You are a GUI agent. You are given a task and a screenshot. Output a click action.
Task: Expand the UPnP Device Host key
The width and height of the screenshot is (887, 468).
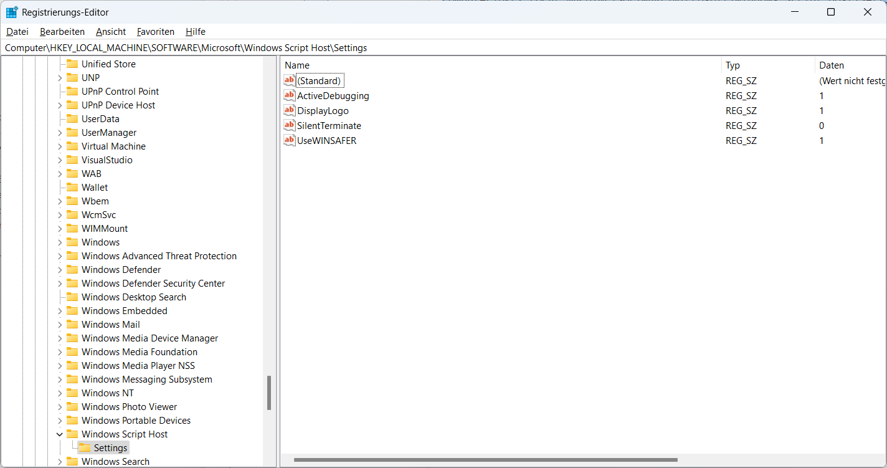(x=60, y=105)
